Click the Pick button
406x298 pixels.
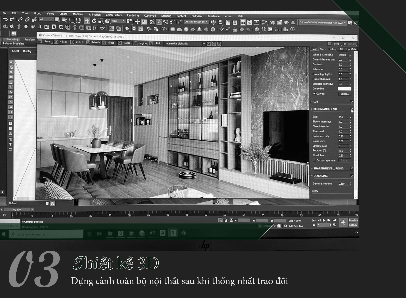155,43
